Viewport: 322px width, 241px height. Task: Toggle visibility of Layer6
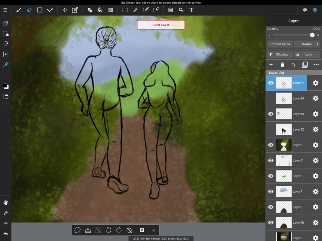click(271, 145)
